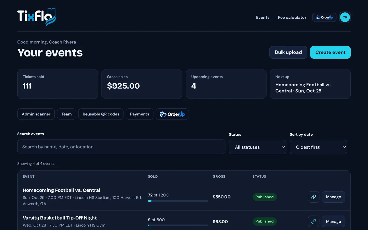Click the TixFlo logo
This screenshot has width=368, height=230.
click(37, 17)
